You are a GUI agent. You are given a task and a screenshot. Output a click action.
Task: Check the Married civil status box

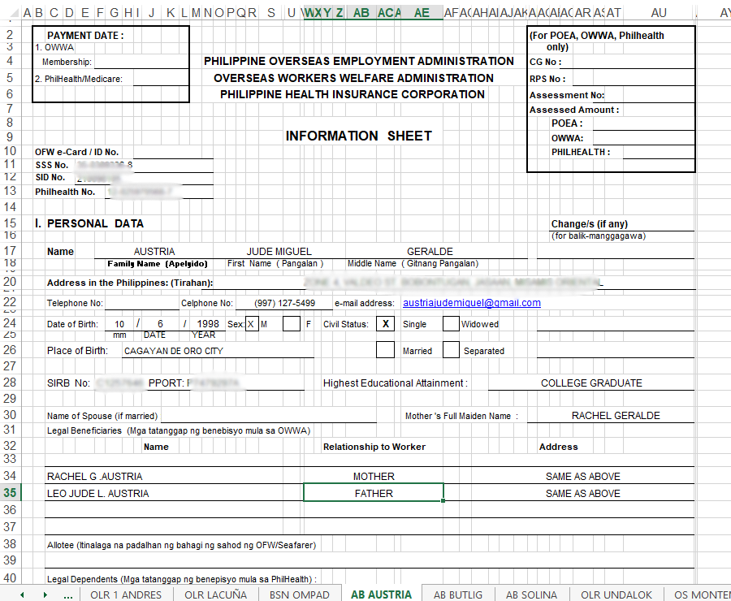(386, 350)
